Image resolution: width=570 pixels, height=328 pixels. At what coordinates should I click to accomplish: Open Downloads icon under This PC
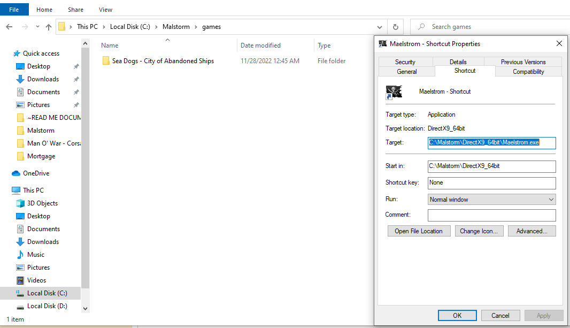pos(20,242)
